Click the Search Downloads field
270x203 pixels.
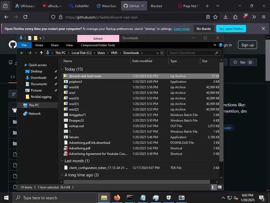click(194, 53)
